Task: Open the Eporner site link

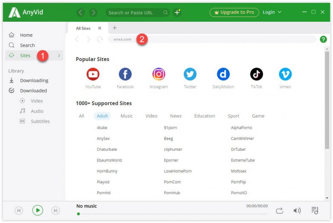Action: (x=171, y=160)
